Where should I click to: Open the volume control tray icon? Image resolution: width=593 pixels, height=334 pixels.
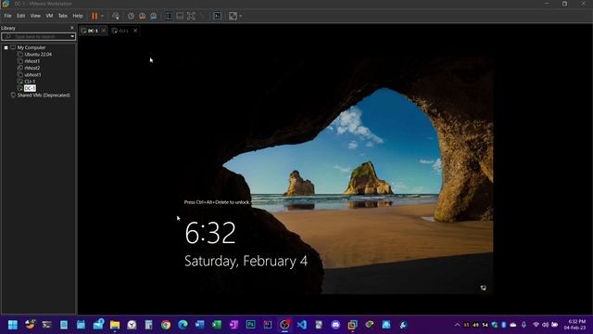[x=546, y=325]
